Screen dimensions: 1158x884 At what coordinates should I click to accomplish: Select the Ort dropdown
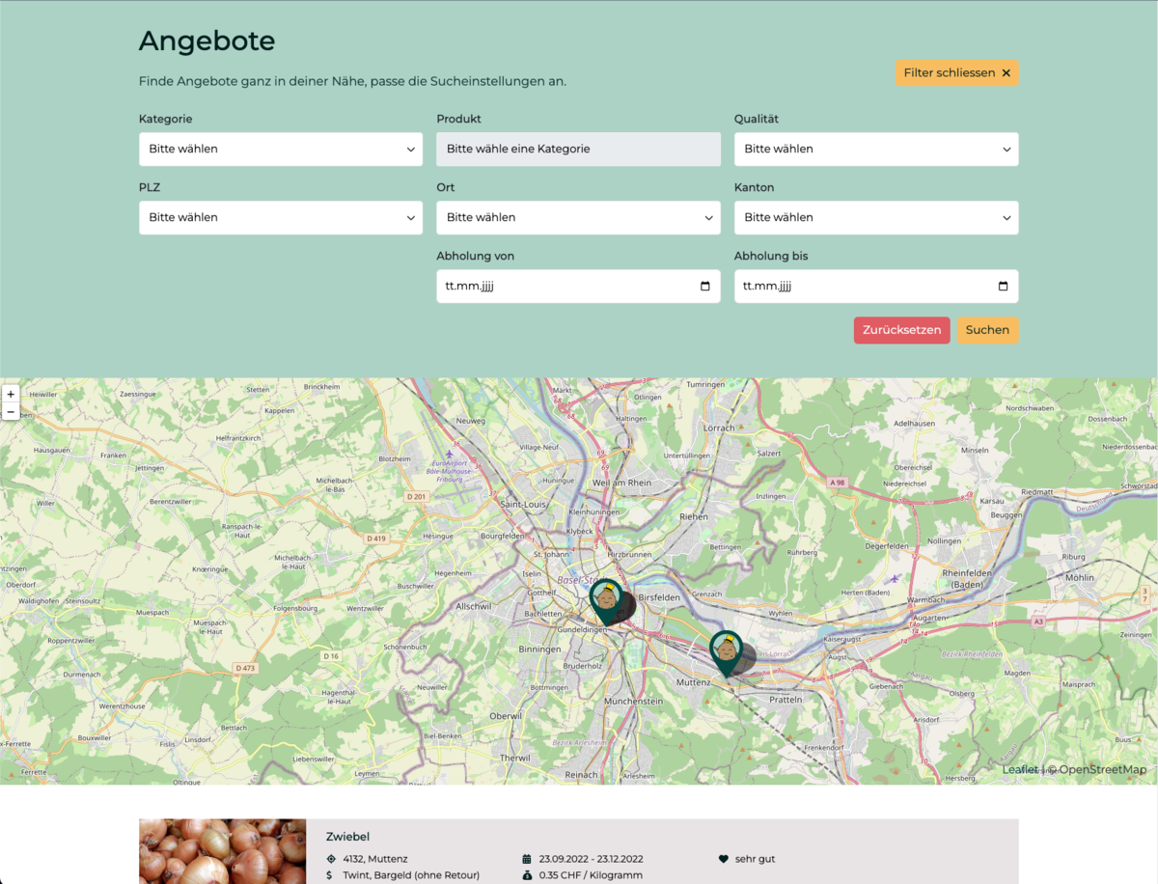577,218
